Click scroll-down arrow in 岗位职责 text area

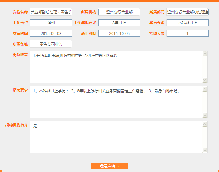205,80
